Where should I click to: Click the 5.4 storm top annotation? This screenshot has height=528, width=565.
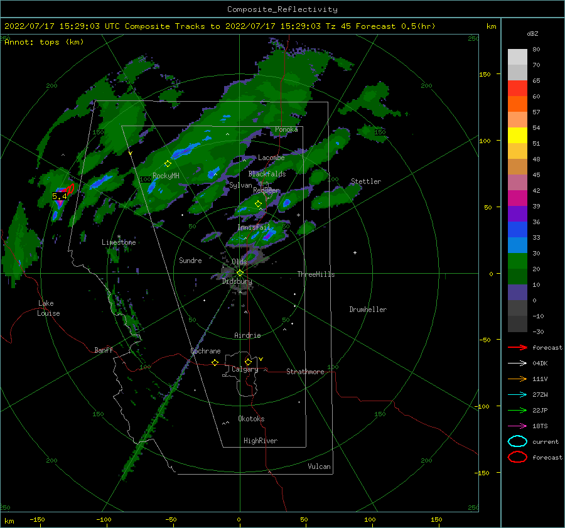click(x=60, y=197)
